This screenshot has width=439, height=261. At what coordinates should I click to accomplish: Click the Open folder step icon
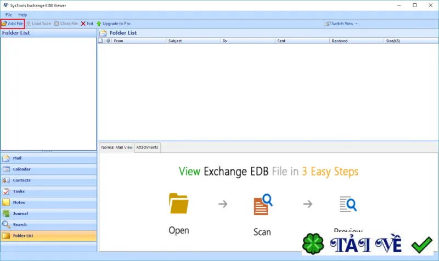[x=179, y=203]
